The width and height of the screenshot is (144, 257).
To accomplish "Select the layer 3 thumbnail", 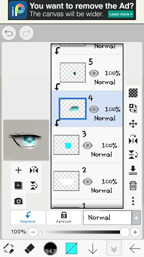I will click(66, 145).
